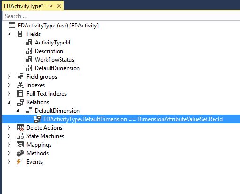Click the Events lightning bolt icon

coord(19,162)
